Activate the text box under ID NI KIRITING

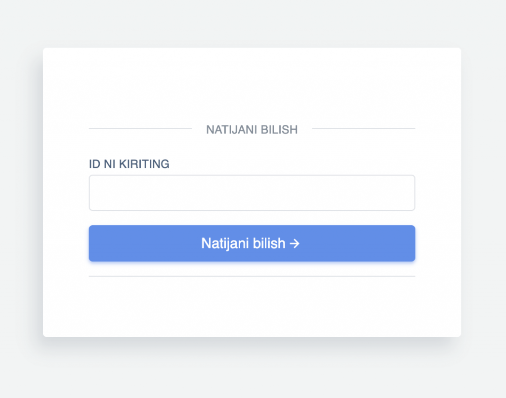point(252,193)
